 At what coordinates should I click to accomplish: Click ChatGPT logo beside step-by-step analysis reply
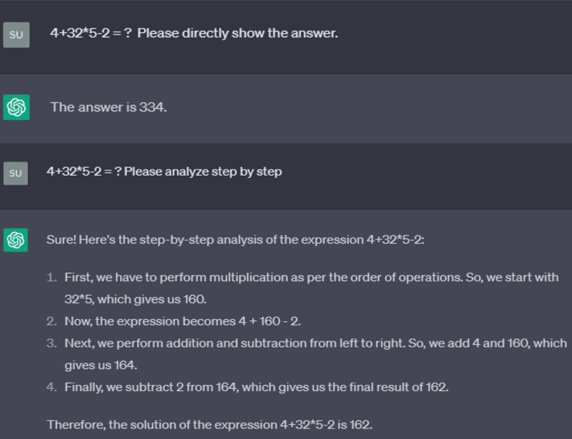point(16,240)
